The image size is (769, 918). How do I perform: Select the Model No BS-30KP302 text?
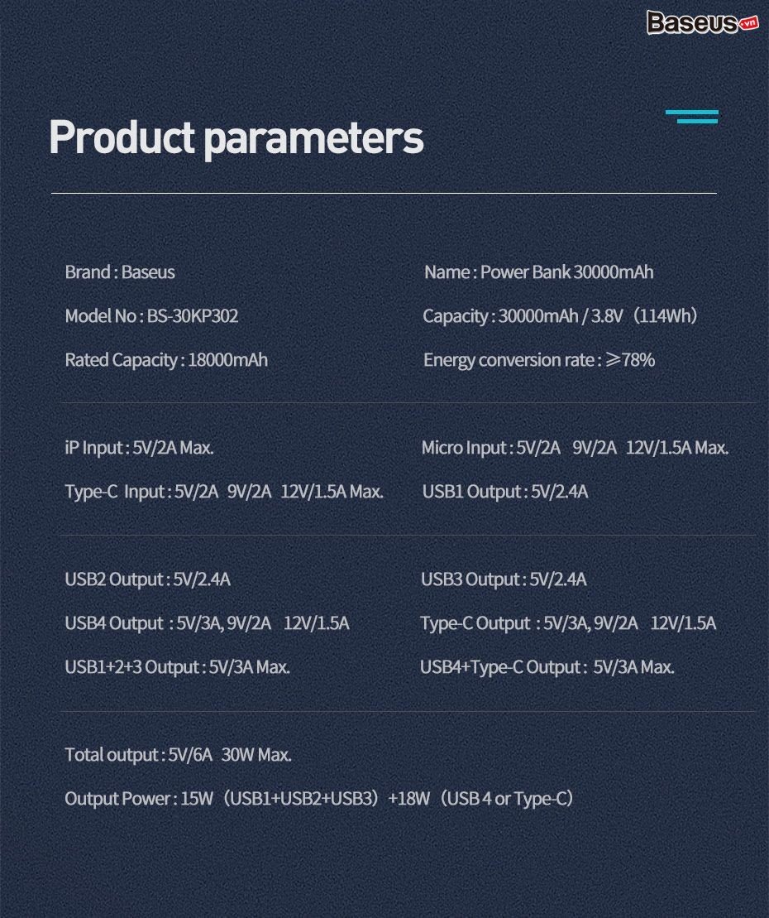(151, 316)
